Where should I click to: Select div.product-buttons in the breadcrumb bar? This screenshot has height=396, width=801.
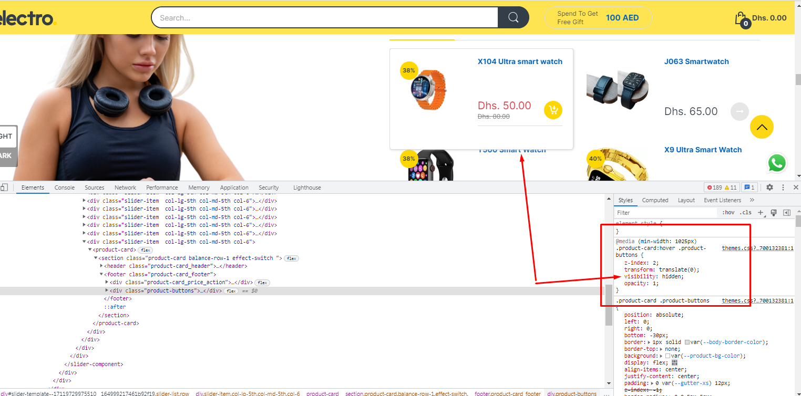pos(572,393)
